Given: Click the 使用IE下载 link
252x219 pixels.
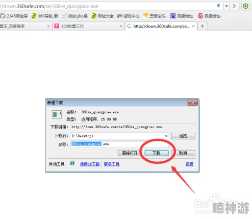Looking at the screenshot, I should [90, 164].
